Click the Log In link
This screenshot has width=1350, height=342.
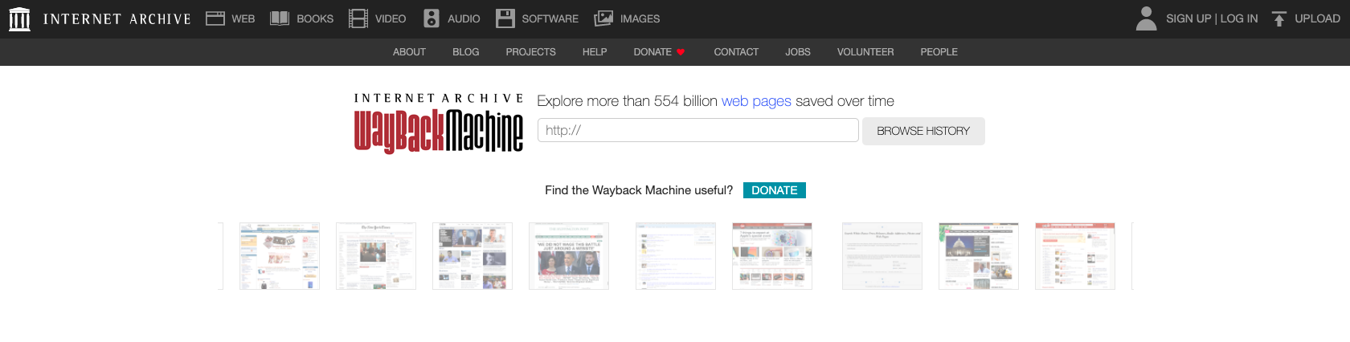tap(1239, 18)
